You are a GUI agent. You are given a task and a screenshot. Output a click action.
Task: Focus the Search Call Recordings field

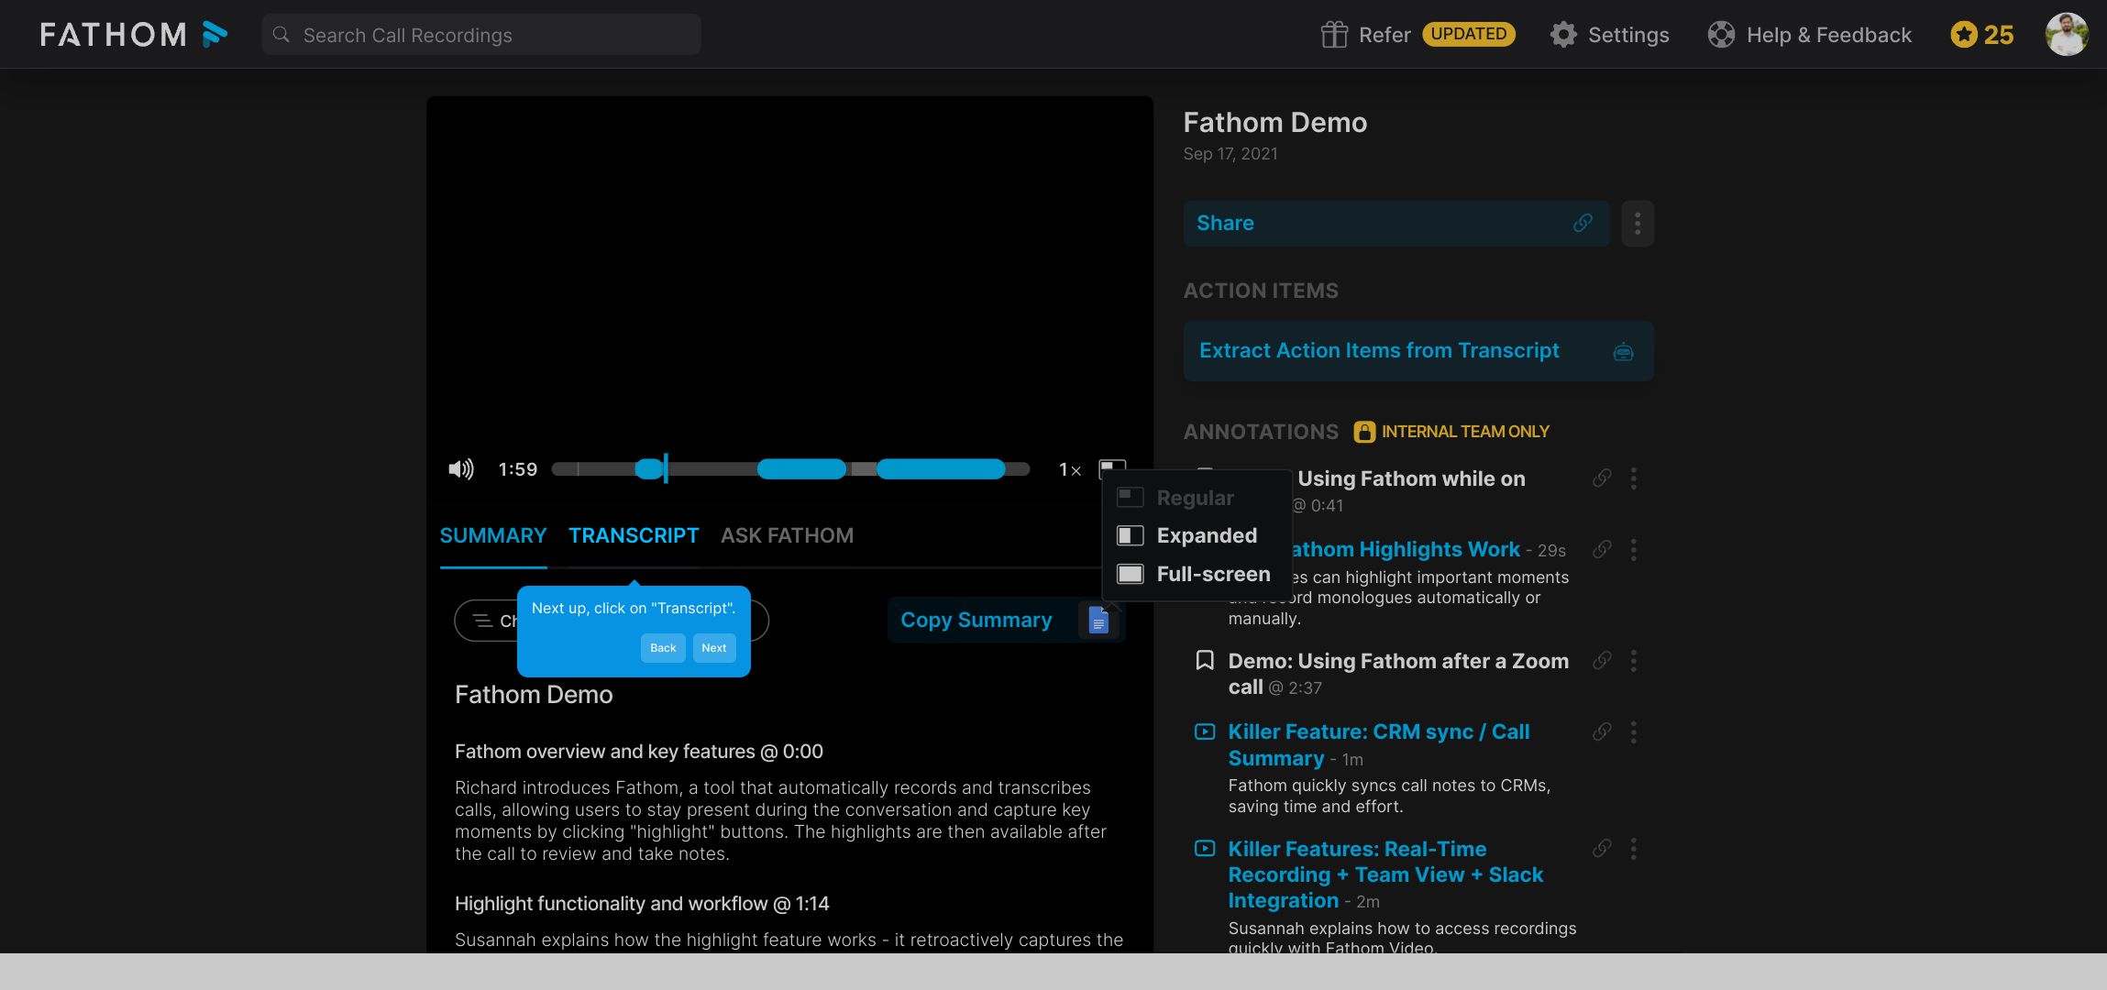click(481, 35)
